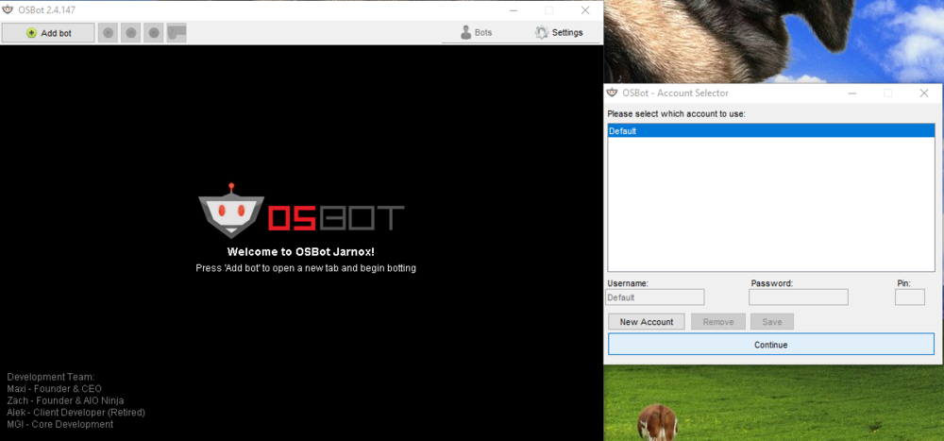Select the Default account in the list
This screenshot has width=944, height=441.
tap(770, 130)
